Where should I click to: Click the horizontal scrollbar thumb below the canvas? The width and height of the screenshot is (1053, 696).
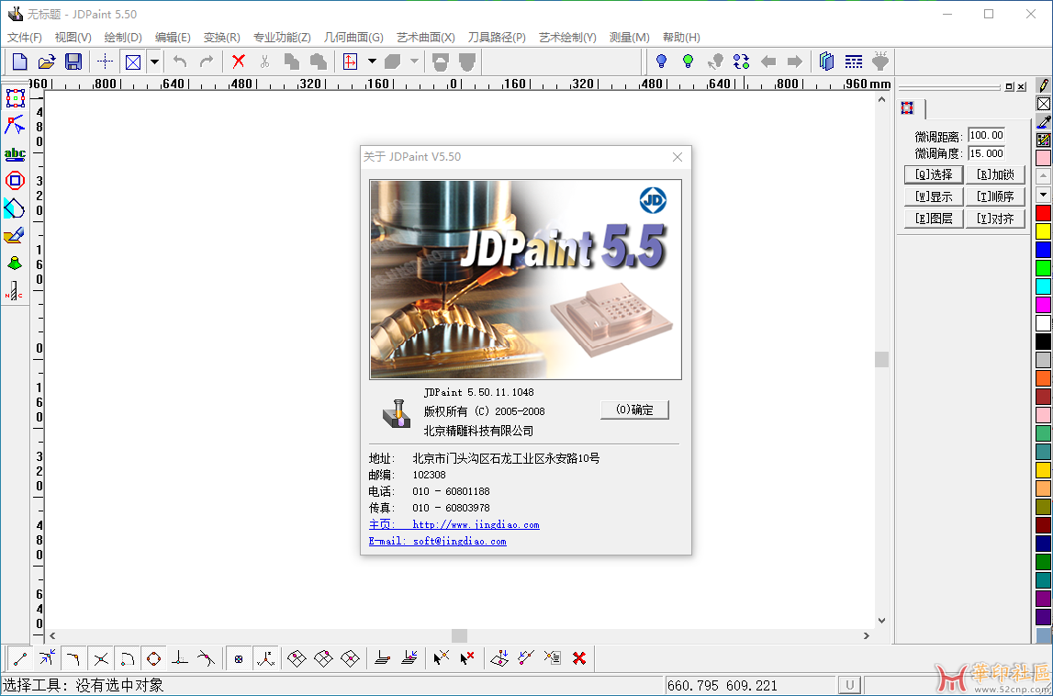pos(459,635)
